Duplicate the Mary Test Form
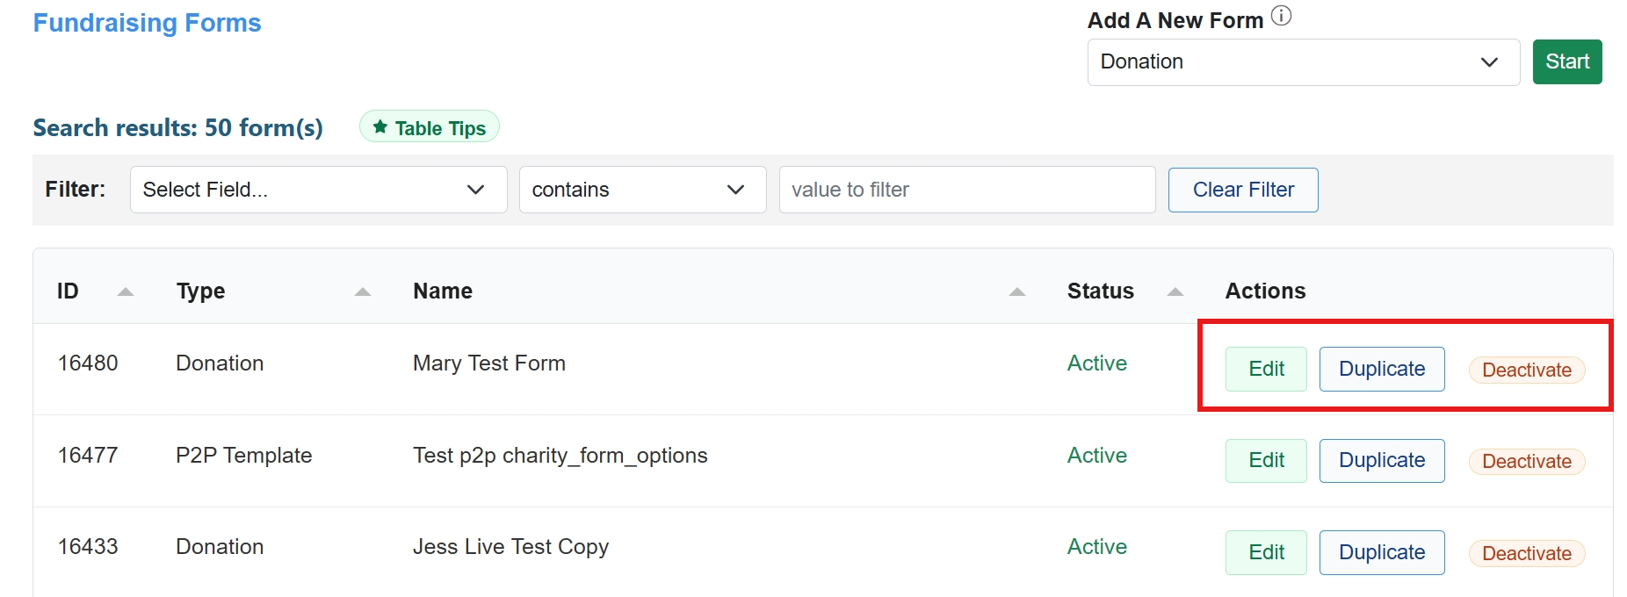 (x=1382, y=369)
